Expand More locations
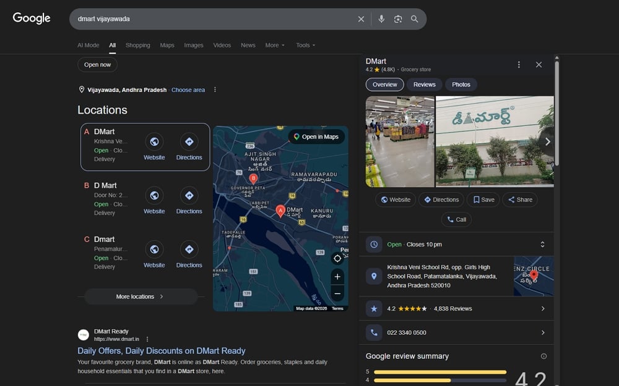 point(141,296)
